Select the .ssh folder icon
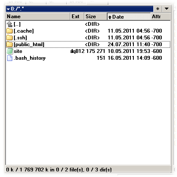Screen dimensions: 177x177 (10, 38)
